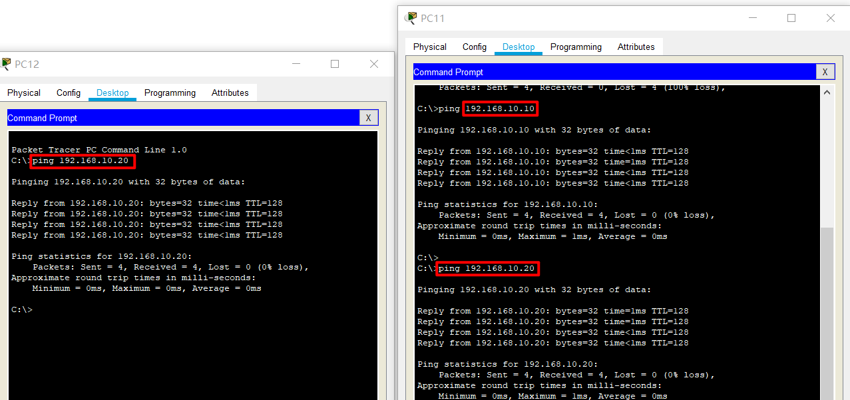The width and height of the screenshot is (850, 400).
Task: Open the Physical tab in PC11 window
Action: click(430, 47)
